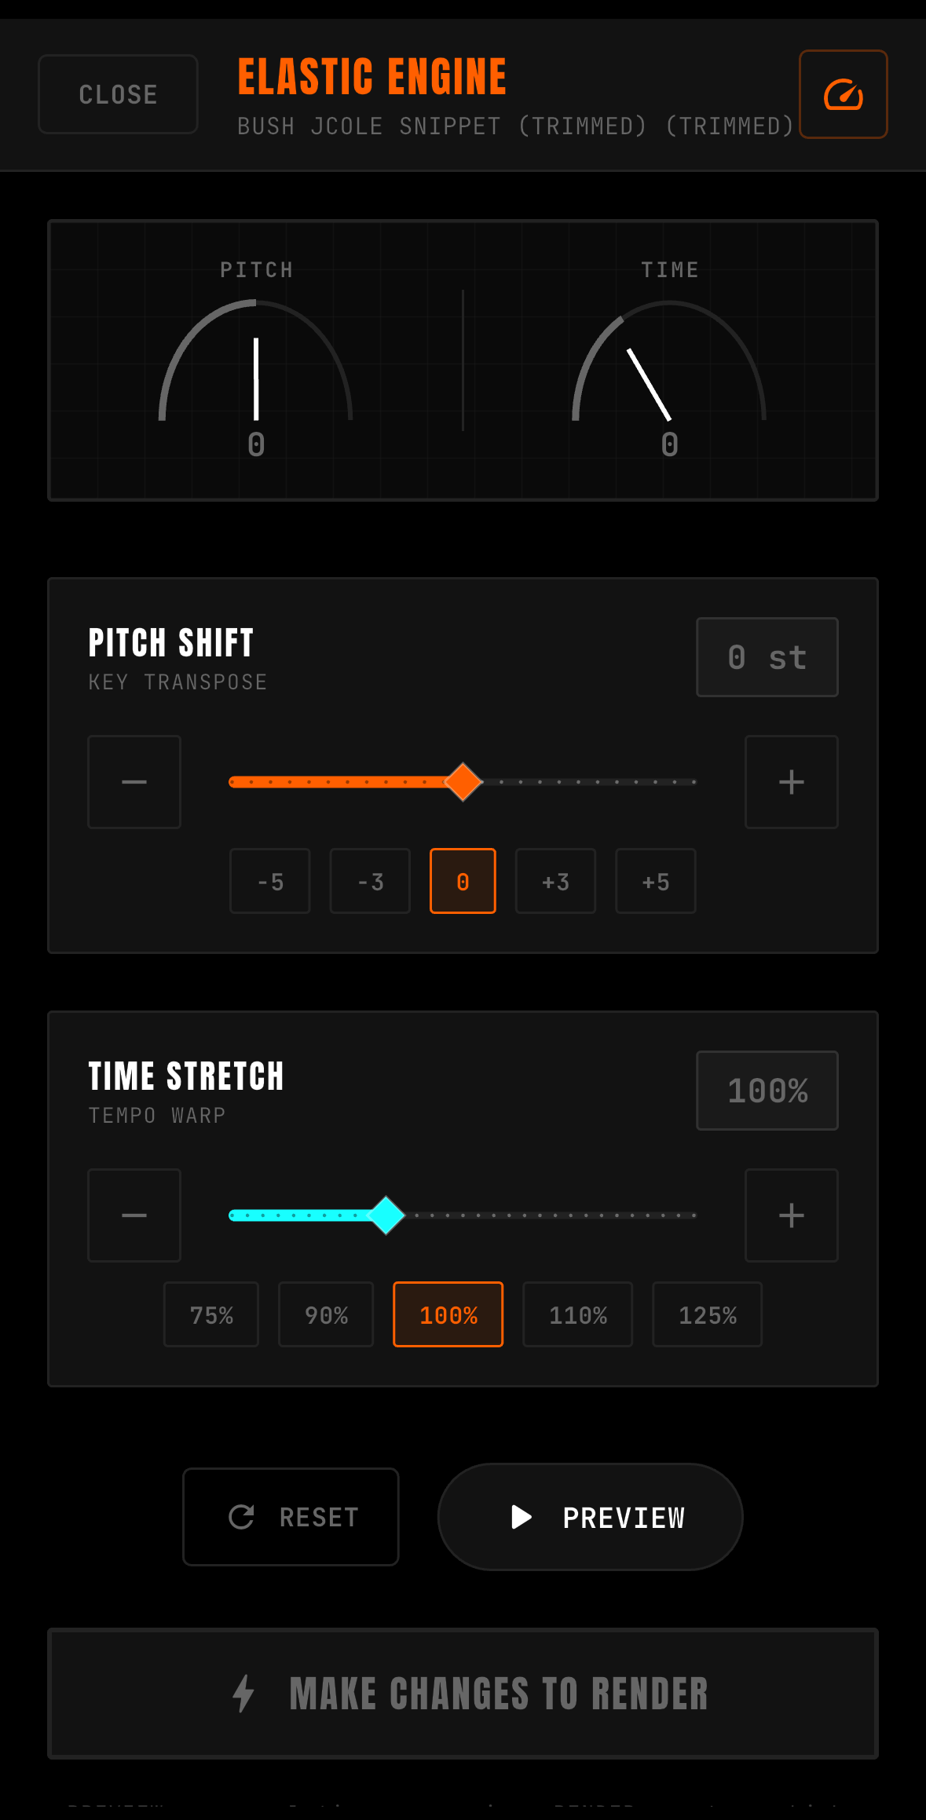926x1820 pixels.
Task: Select the -5 semitone preset
Action: click(270, 881)
